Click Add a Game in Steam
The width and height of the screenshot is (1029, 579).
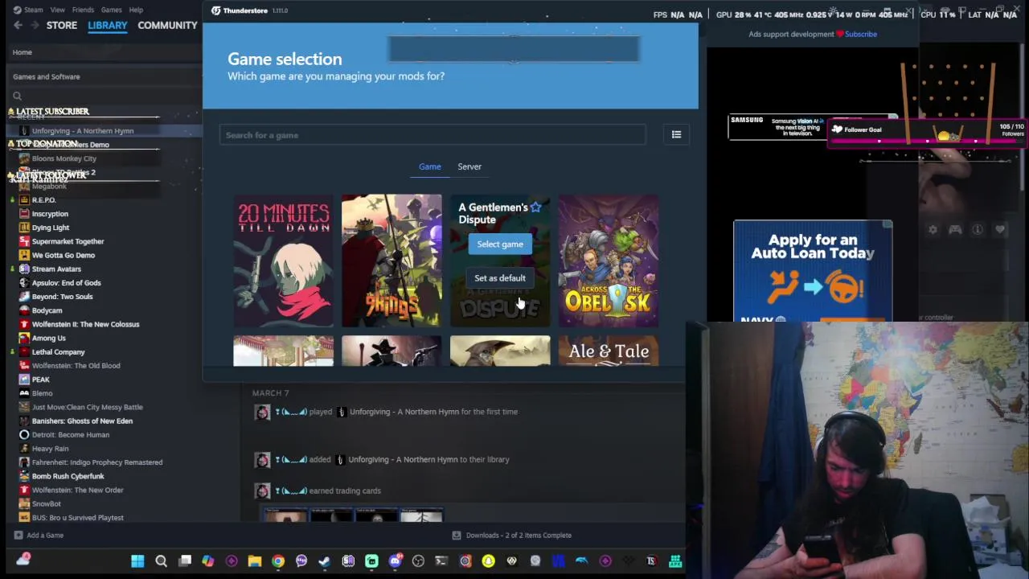39,535
